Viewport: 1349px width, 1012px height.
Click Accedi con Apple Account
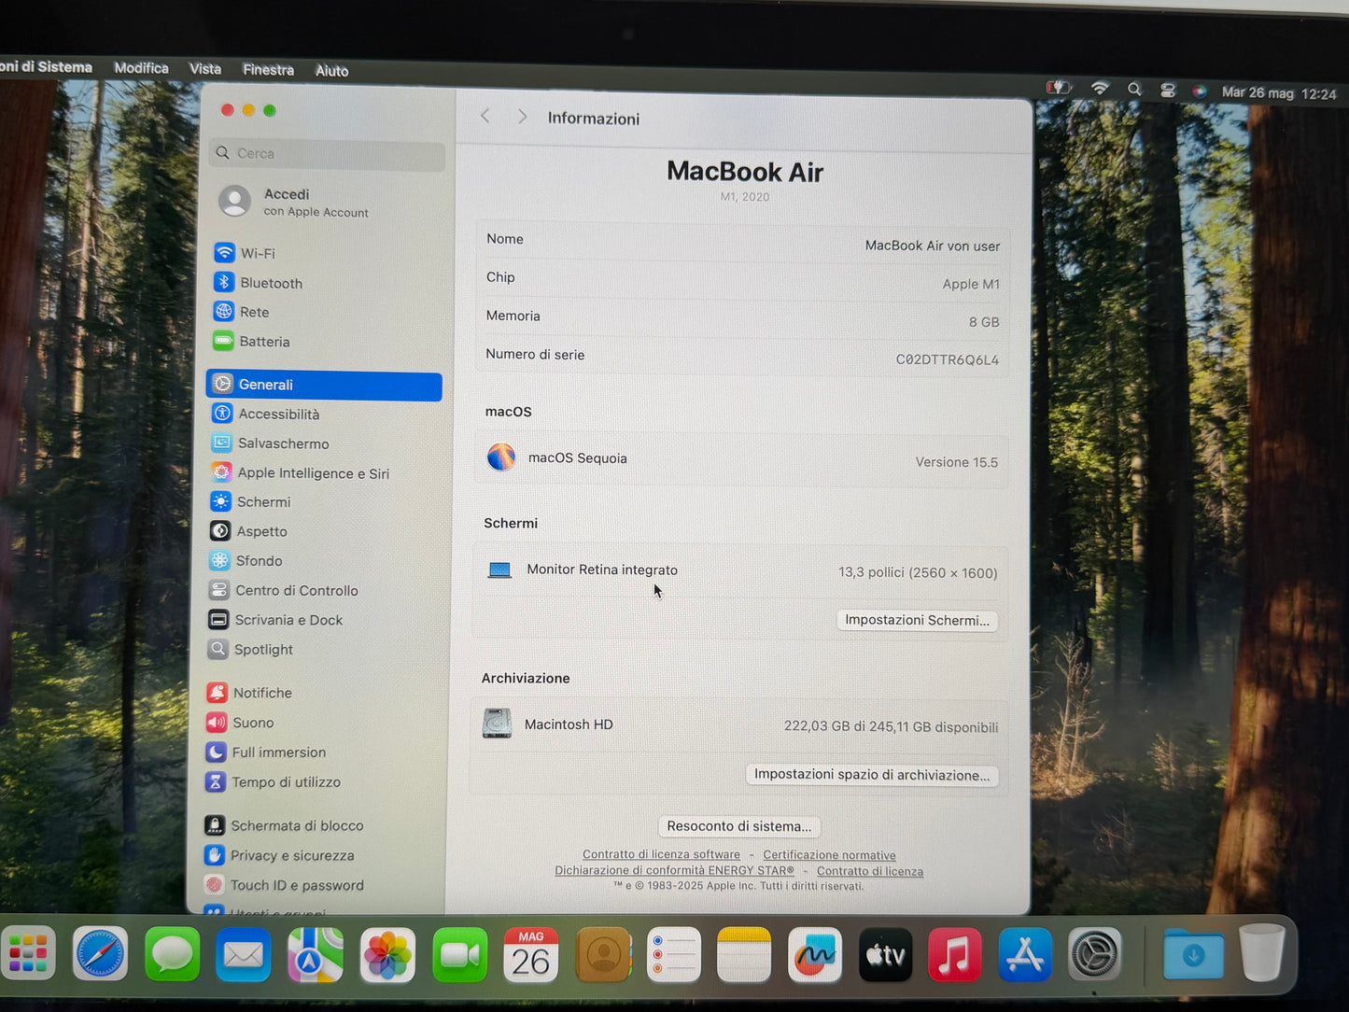coord(294,202)
